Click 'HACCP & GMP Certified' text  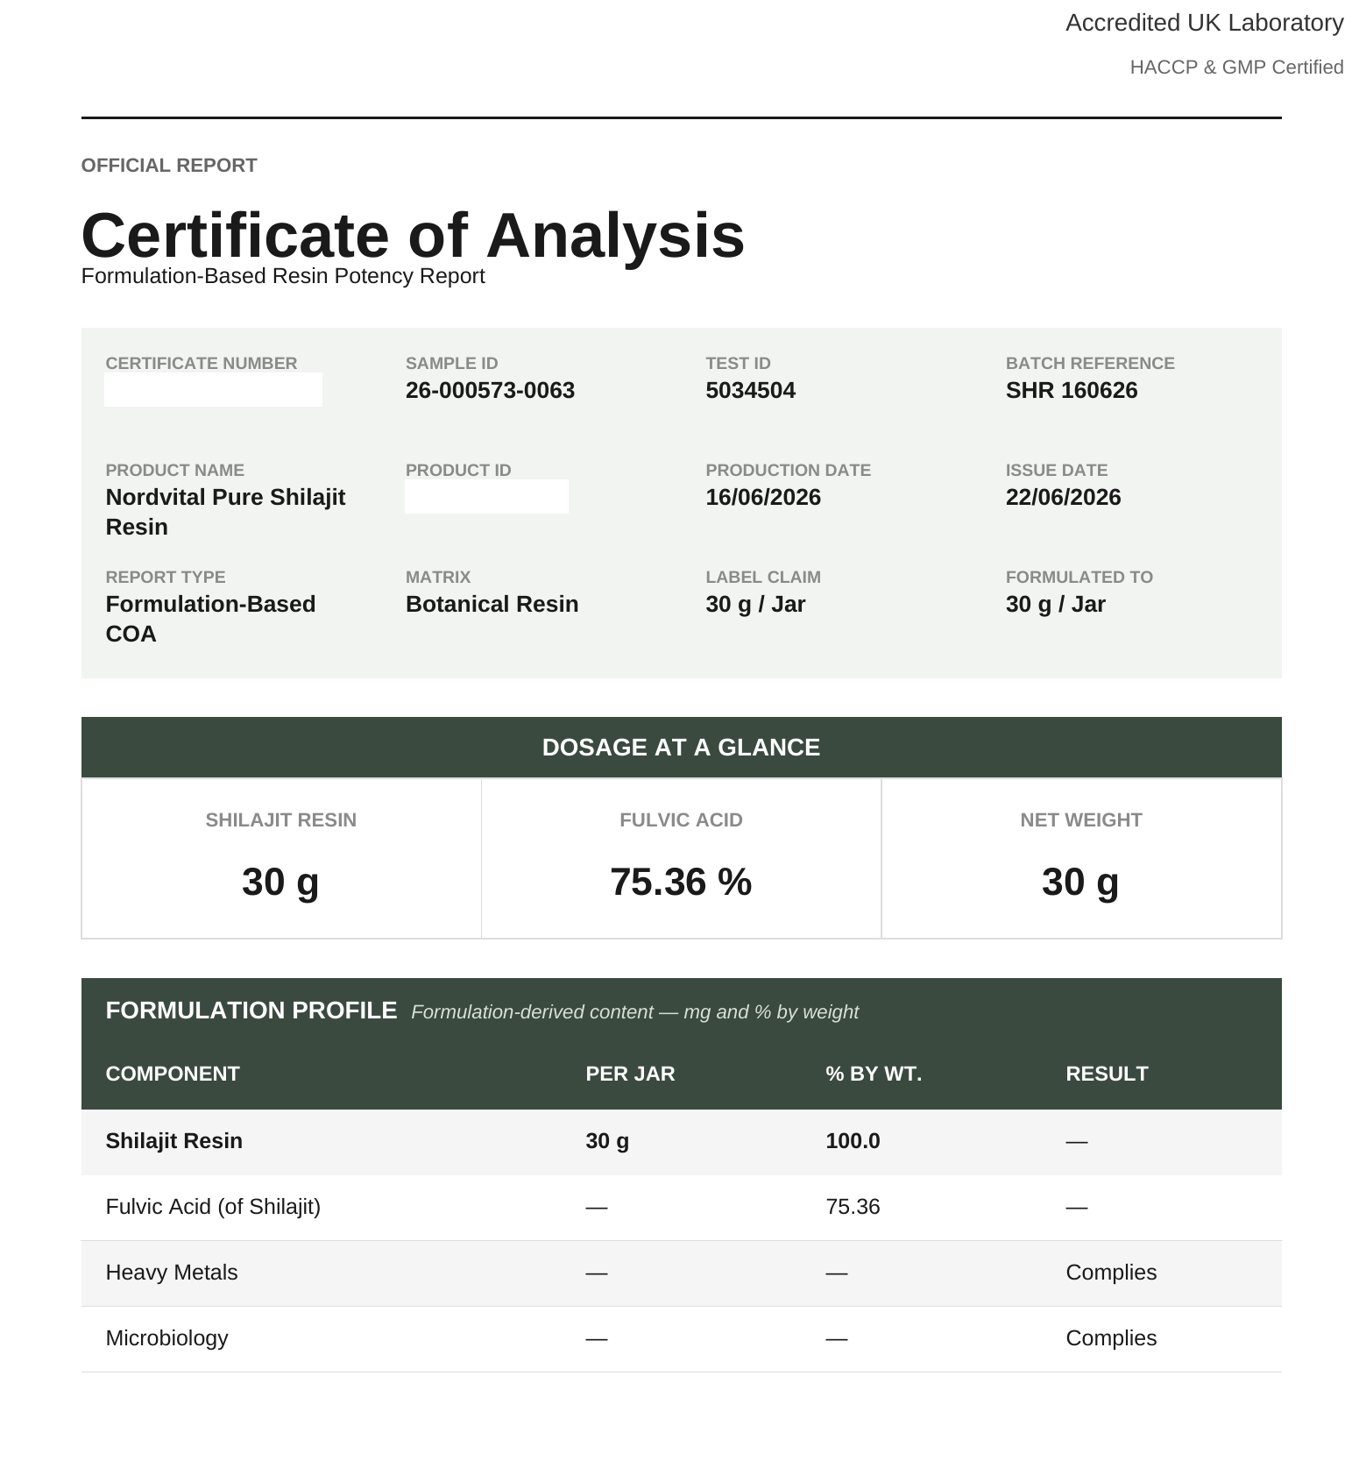pyautogui.click(x=1236, y=67)
